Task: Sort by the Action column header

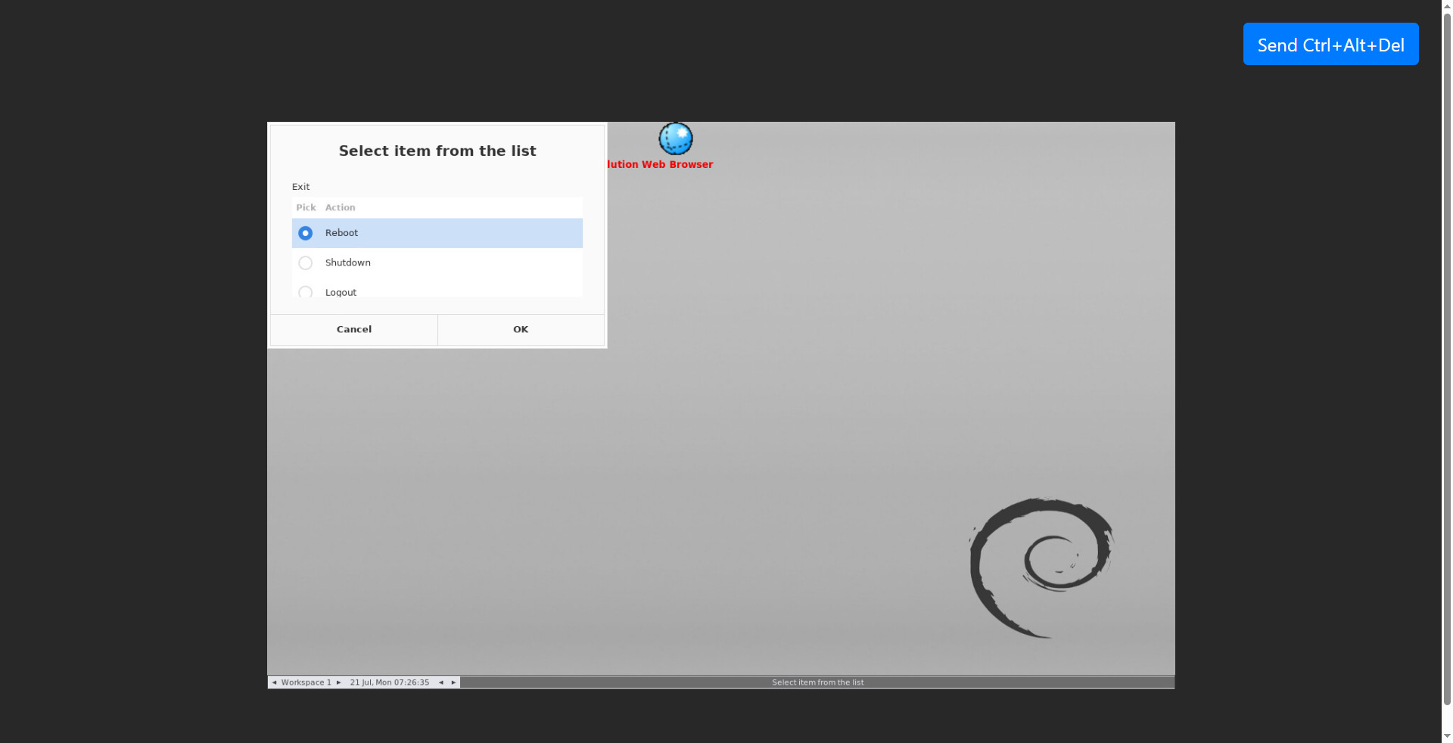Action: pos(340,207)
